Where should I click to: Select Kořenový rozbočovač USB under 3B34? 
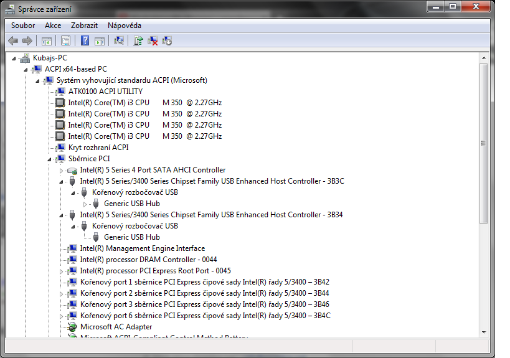(135, 226)
